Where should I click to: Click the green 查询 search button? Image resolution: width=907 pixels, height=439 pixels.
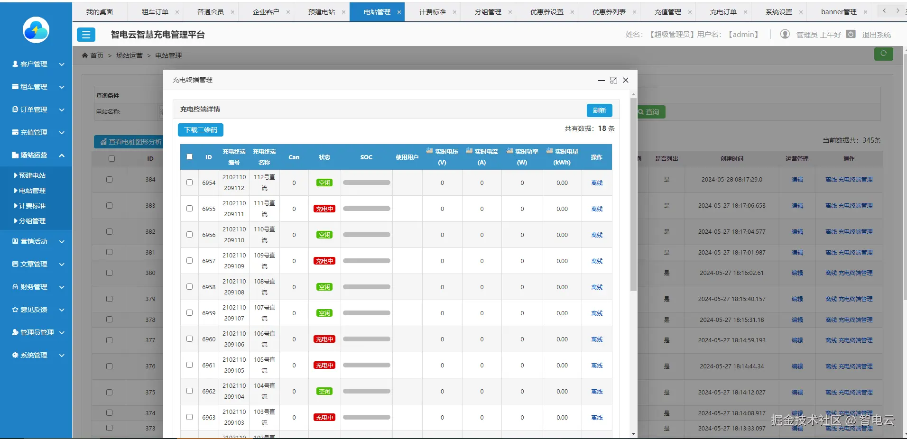coord(651,112)
